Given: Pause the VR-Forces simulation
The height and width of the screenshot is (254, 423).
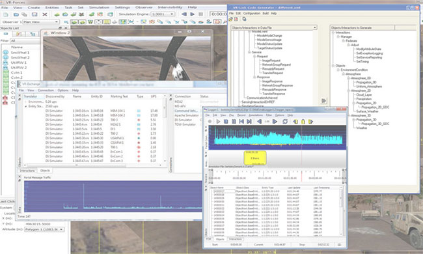Looking at the screenshot, I should point(200,14).
